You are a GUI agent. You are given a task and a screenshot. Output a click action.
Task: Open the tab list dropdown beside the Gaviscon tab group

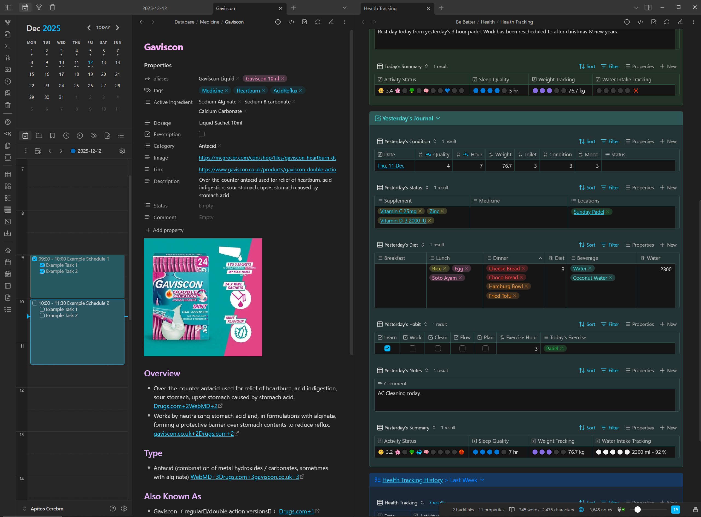pyautogui.click(x=345, y=8)
